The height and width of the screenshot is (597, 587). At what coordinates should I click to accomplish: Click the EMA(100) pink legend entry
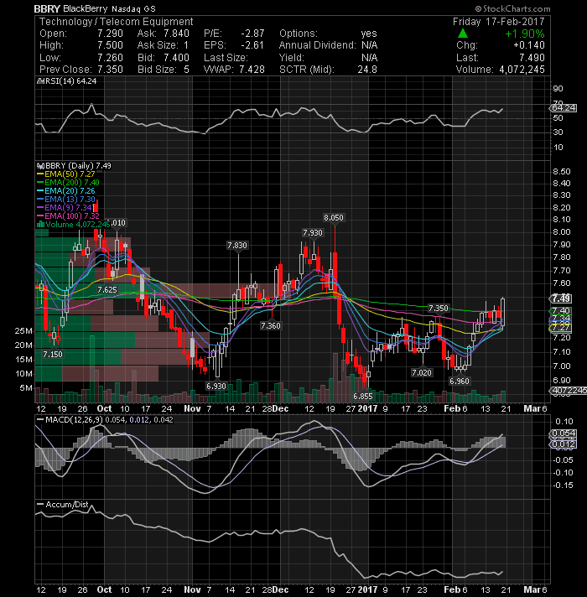coord(68,215)
